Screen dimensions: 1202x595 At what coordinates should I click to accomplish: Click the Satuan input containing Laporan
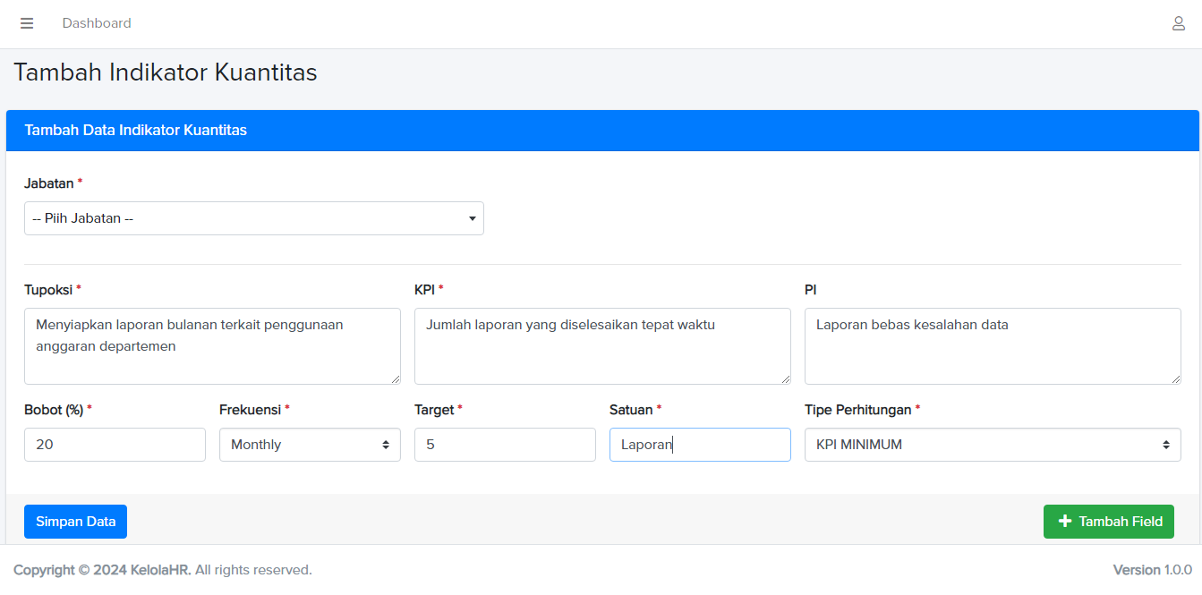[700, 445]
